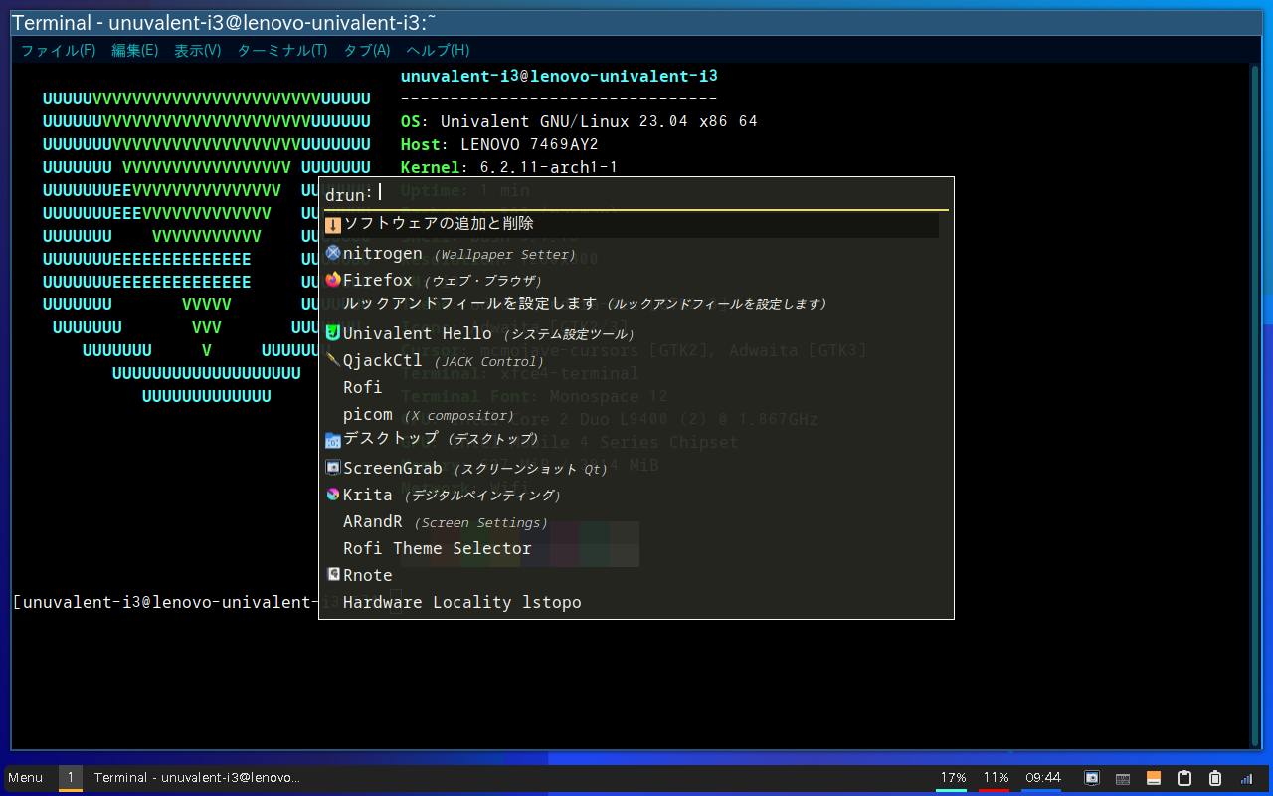Open the タブ(A) menu
The width and height of the screenshot is (1273, 796).
(x=367, y=50)
